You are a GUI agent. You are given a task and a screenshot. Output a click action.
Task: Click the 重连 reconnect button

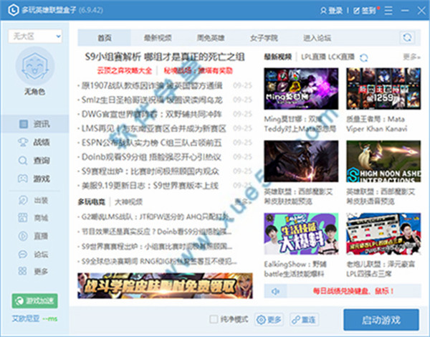(304, 320)
